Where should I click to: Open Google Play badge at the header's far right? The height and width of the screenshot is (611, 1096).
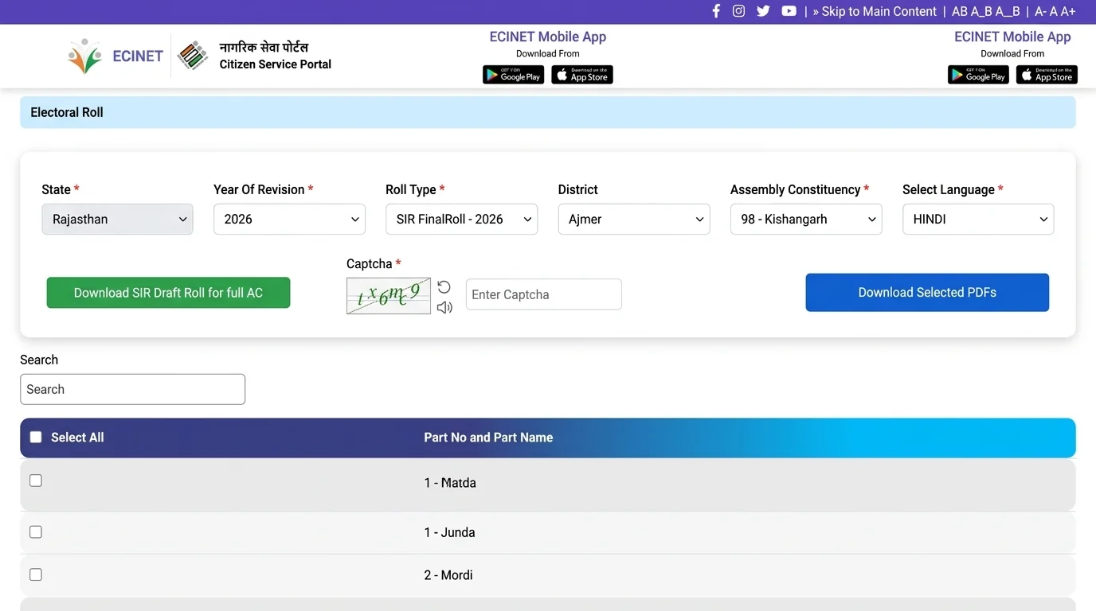[x=978, y=75]
